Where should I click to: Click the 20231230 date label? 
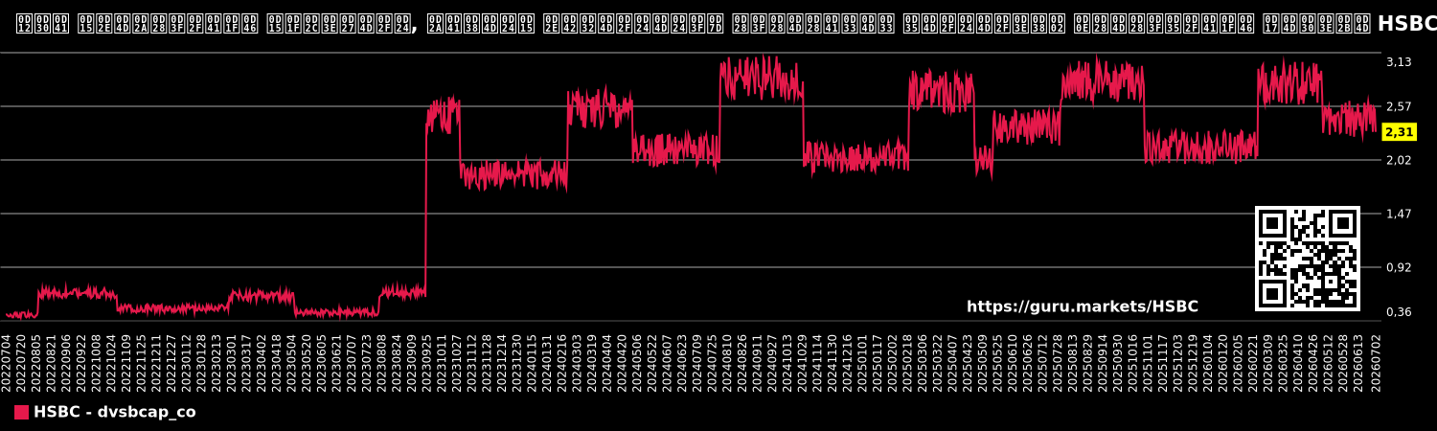pyautogui.click(x=517, y=362)
